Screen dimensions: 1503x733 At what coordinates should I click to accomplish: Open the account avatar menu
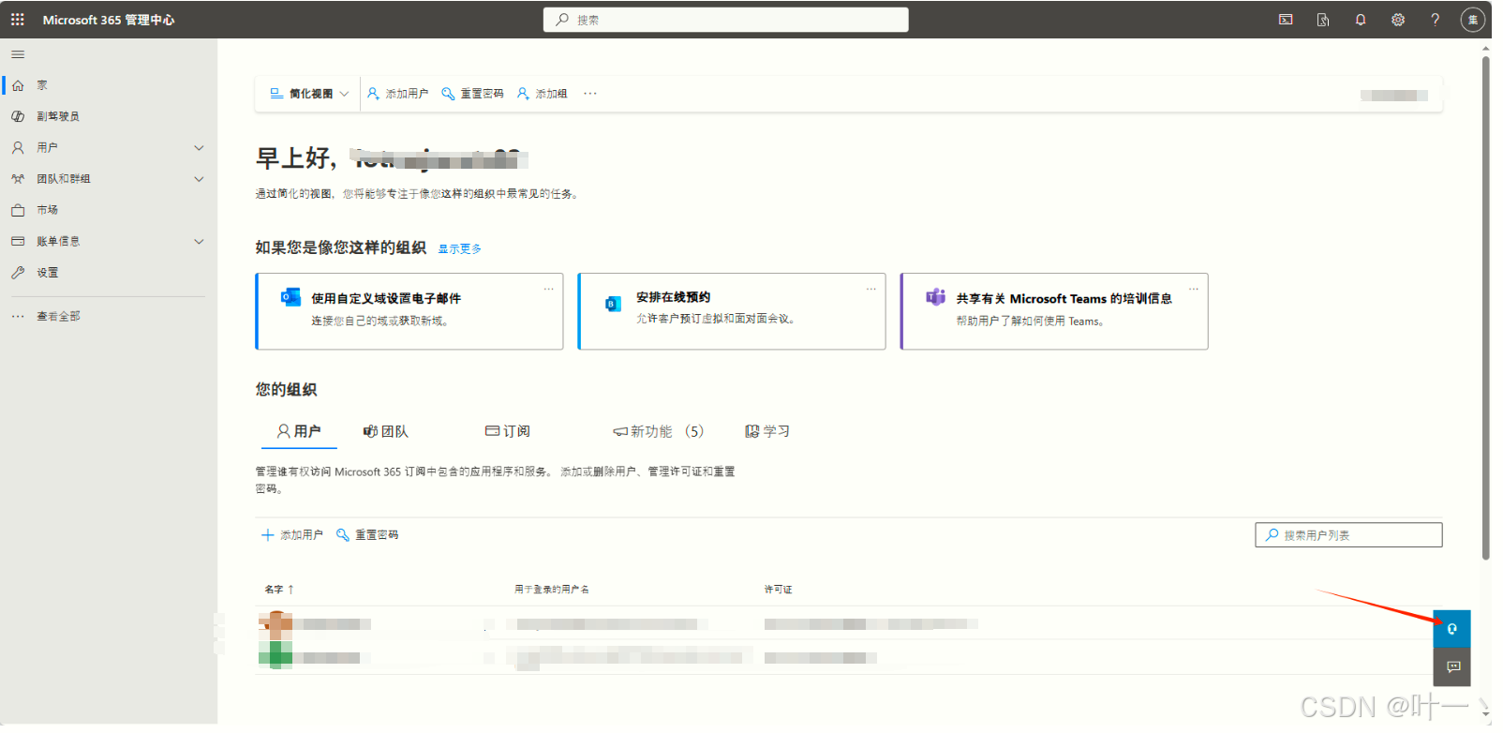[x=1473, y=20]
